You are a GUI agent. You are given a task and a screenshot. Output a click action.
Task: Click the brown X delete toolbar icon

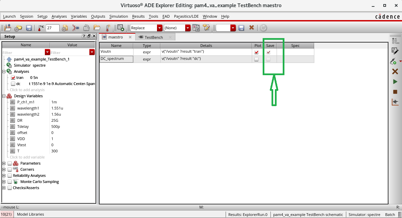[x=251, y=28]
